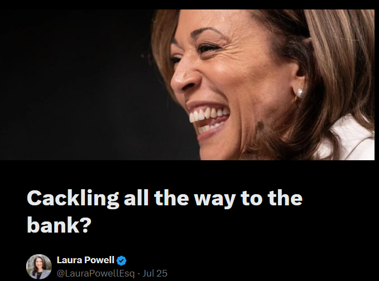Click the blue verified checkmark badge
Screen dimensions: 379x281
[x=121, y=260]
